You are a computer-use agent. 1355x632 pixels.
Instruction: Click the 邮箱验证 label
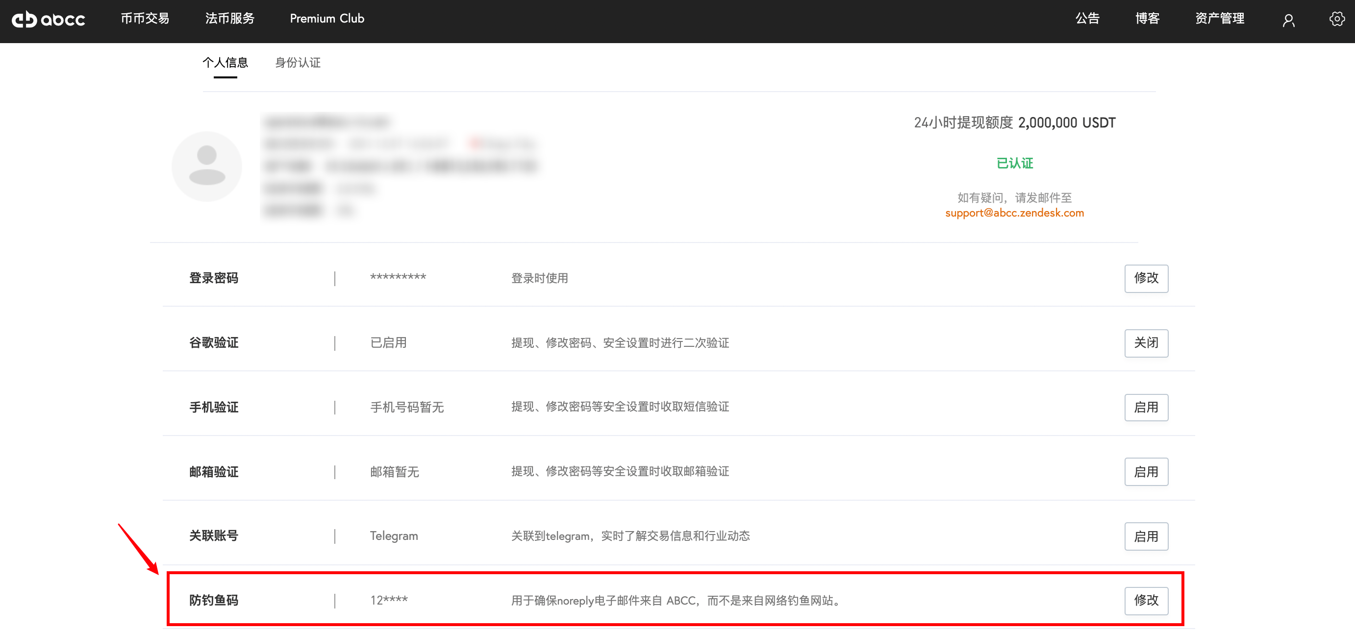tap(214, 472)
